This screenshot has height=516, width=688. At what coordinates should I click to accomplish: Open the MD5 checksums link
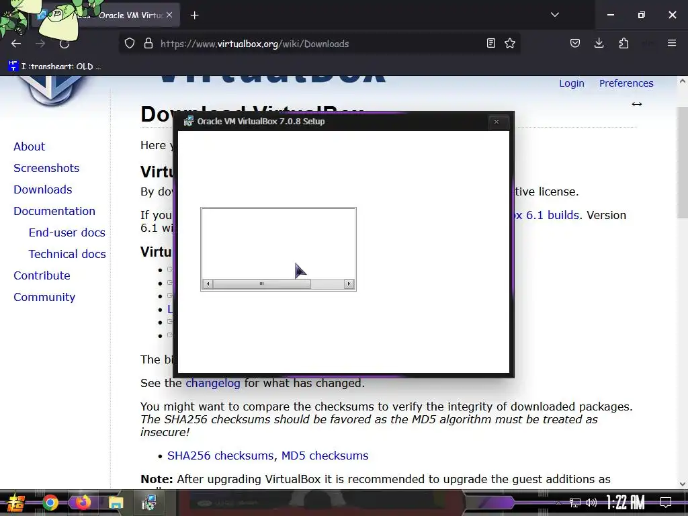click(x=325, y=456)
